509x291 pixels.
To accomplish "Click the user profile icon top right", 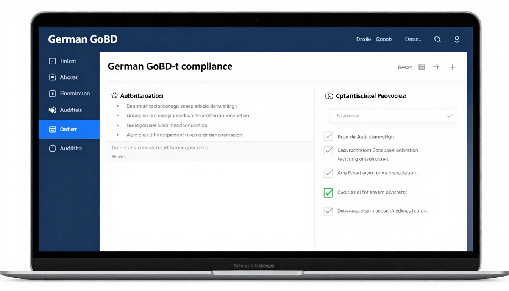I will (x=457, y=39).
